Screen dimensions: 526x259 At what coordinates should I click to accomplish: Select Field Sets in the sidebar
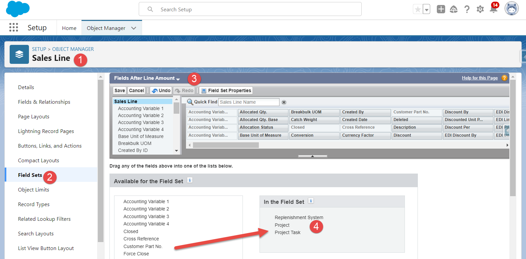(x=30, y=175)
